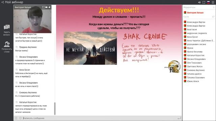The width and height of the screenshot is (216, 121).
Task: Click chat message Всегда нужны)
Action: (22, 51)
